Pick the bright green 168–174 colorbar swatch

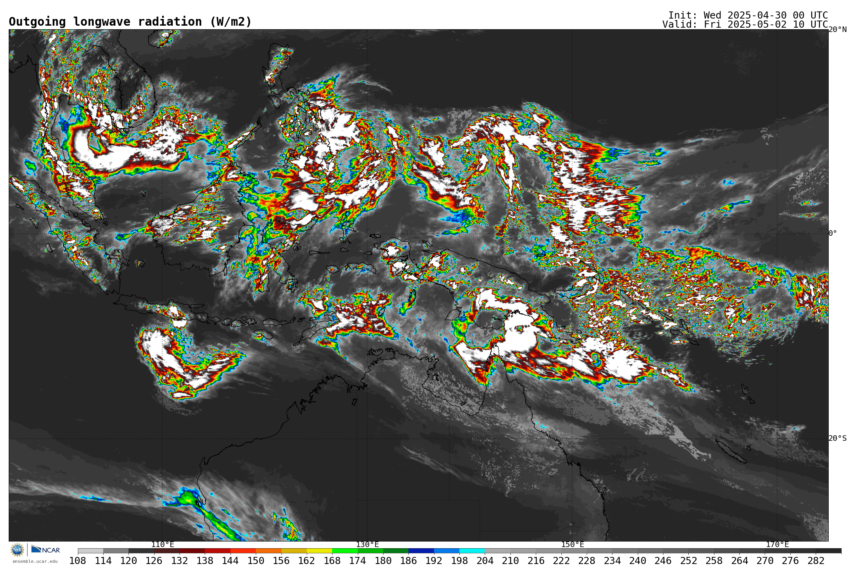pos(345,551)
